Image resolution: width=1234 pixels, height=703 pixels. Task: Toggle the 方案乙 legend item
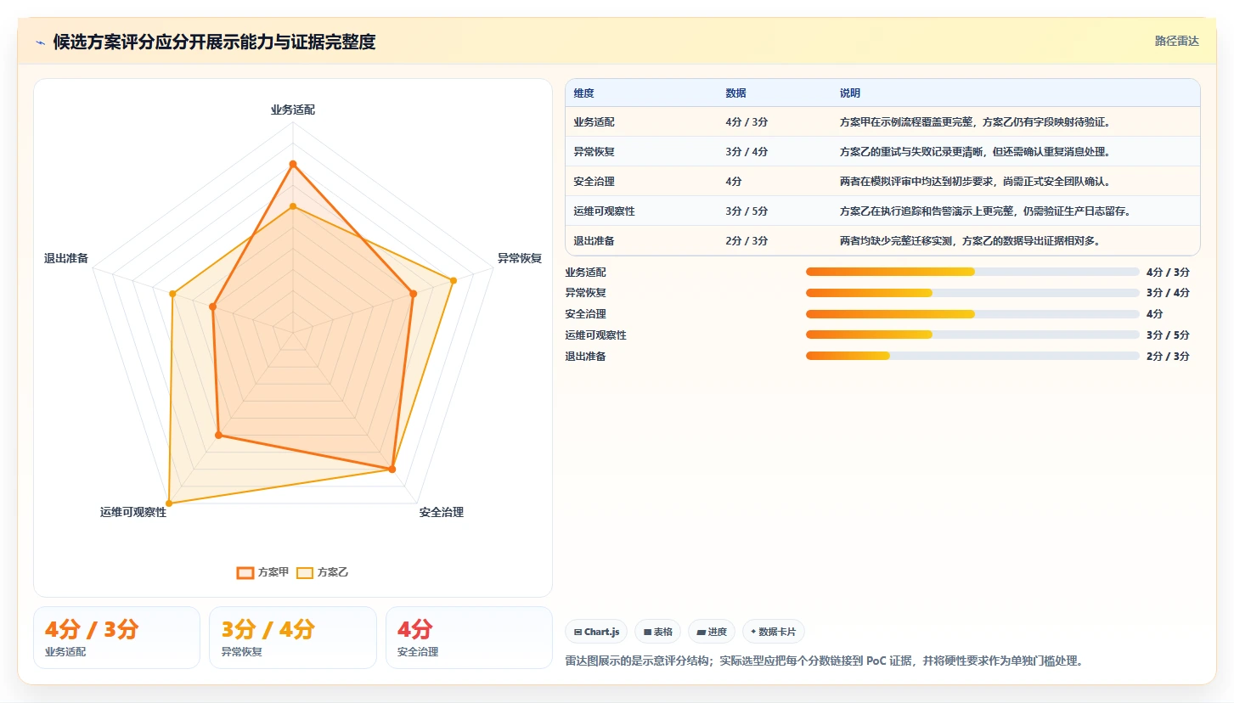(322, 572)
